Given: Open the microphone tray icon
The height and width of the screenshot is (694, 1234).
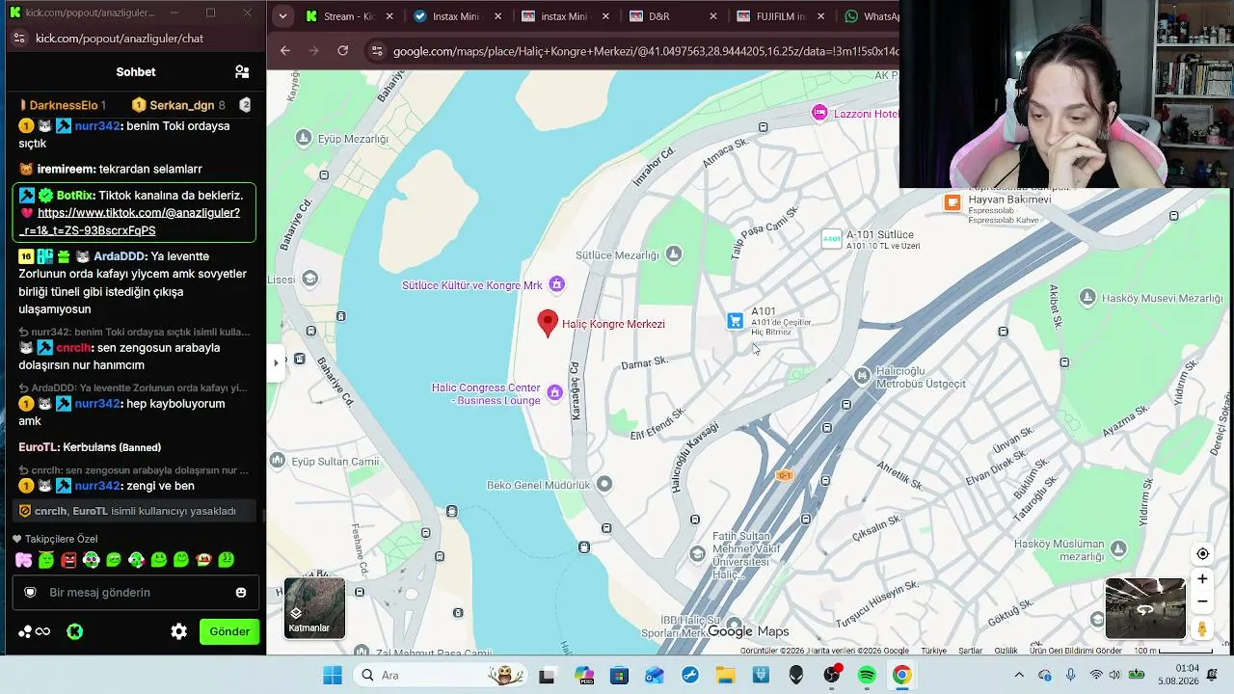Looking at the screenshot, I should pyautogui.click(x=1070, y=676).
